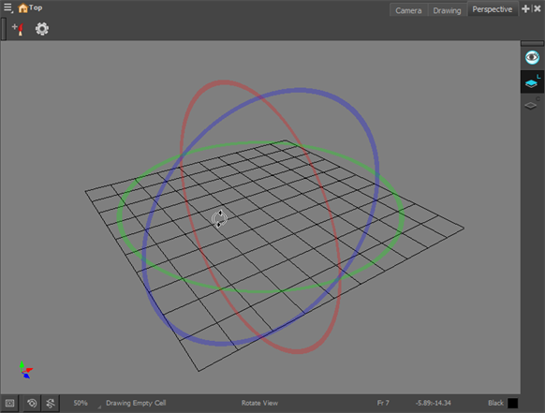Image resolution: width=545 pixels, height=413 pixels.
Task: Open the 50% zoom level dropdown
Action: pyautogui.click(x=81, y=403)
